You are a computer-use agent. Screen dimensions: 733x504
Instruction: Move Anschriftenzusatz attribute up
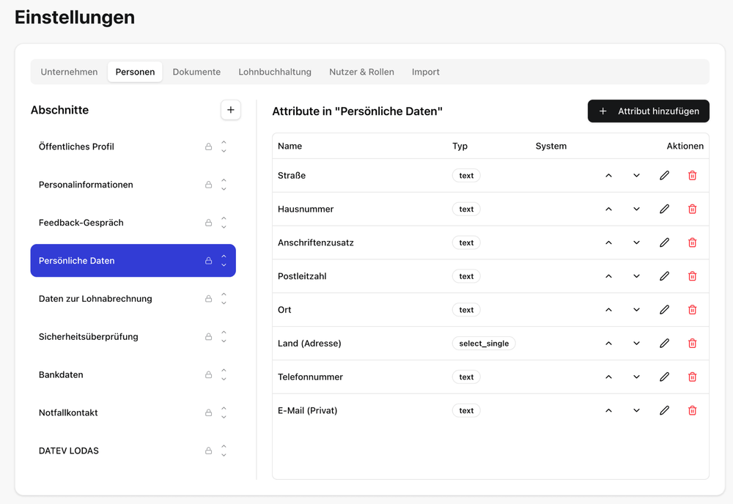(x=608, y=243)
